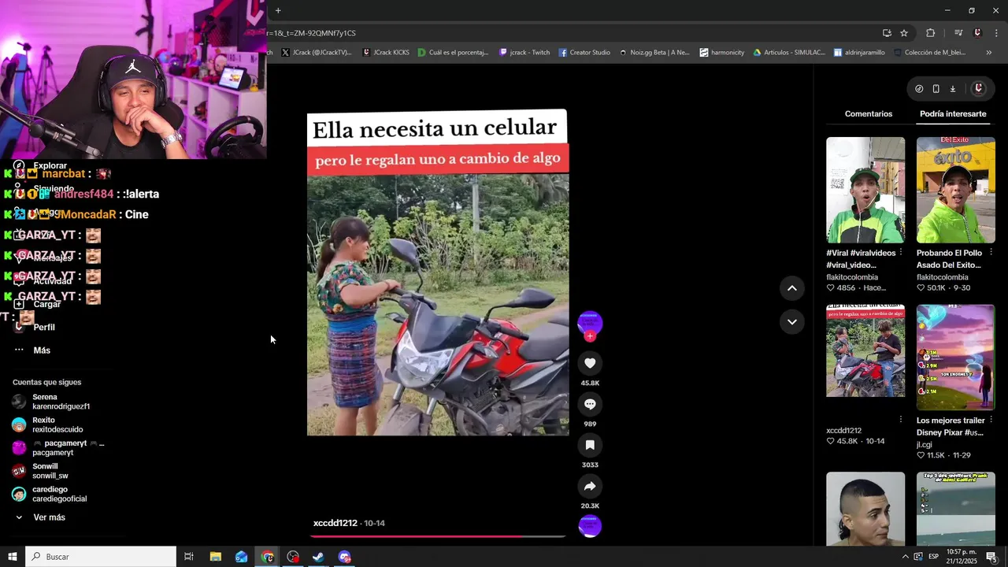Viewport: 1008px width, 567px height.
Task: Like the video with the heart icon
Action: tap(590, 363)
